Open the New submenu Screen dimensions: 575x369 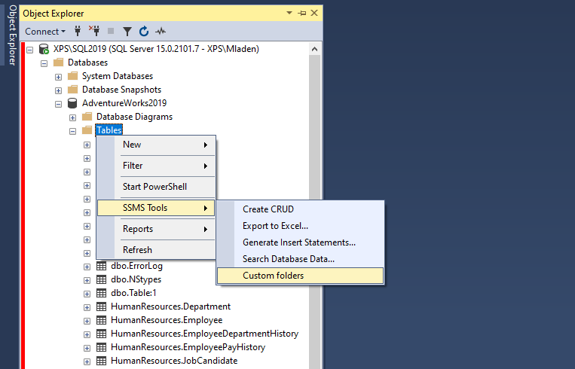[x=156, y=145]
